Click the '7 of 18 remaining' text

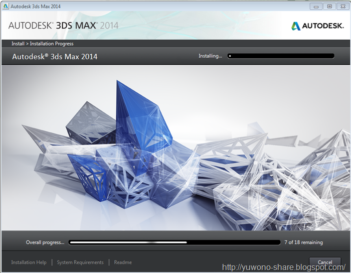(303, 242)
